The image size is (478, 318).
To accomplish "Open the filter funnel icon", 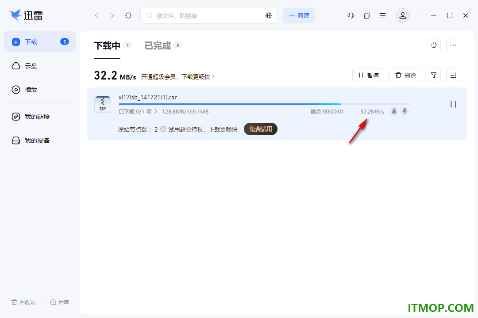I will (x=434, y=75).
